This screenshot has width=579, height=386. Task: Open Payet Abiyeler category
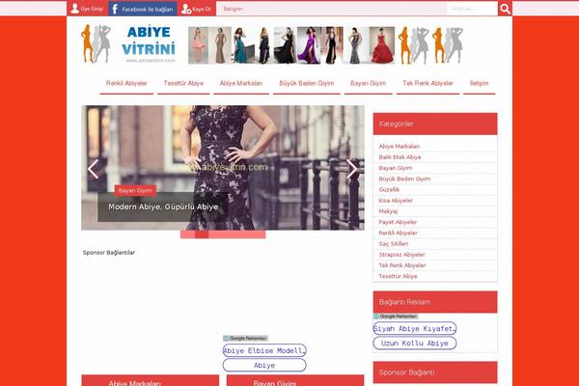click(x=398, y=222)
